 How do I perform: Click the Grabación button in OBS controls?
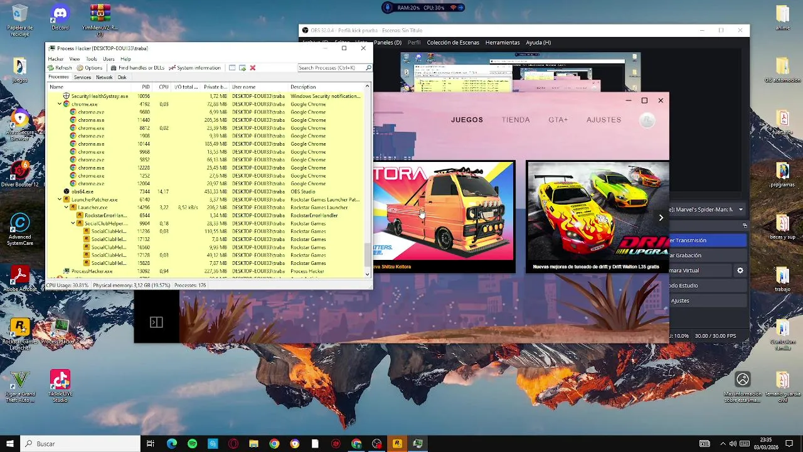pos(708,256)
